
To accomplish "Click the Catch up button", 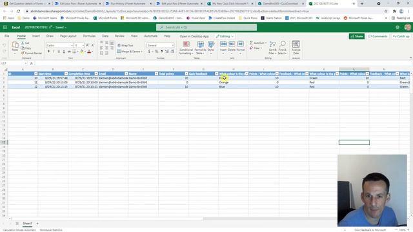I will point(401,36).
